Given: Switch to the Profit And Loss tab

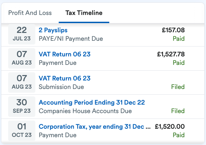Looking at the screenshot, I should pos(30,13).
